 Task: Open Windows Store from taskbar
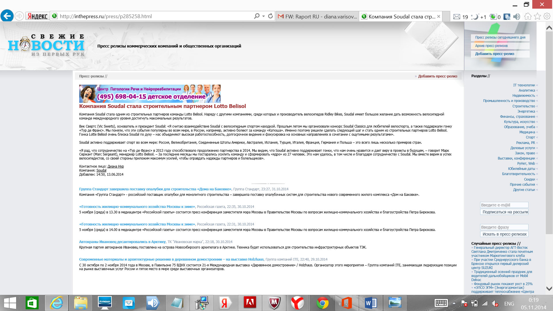[32, 303]
